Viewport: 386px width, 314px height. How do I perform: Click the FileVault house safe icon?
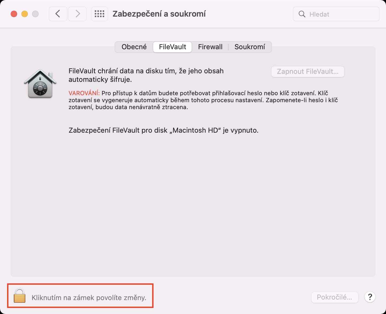(40, 84)
